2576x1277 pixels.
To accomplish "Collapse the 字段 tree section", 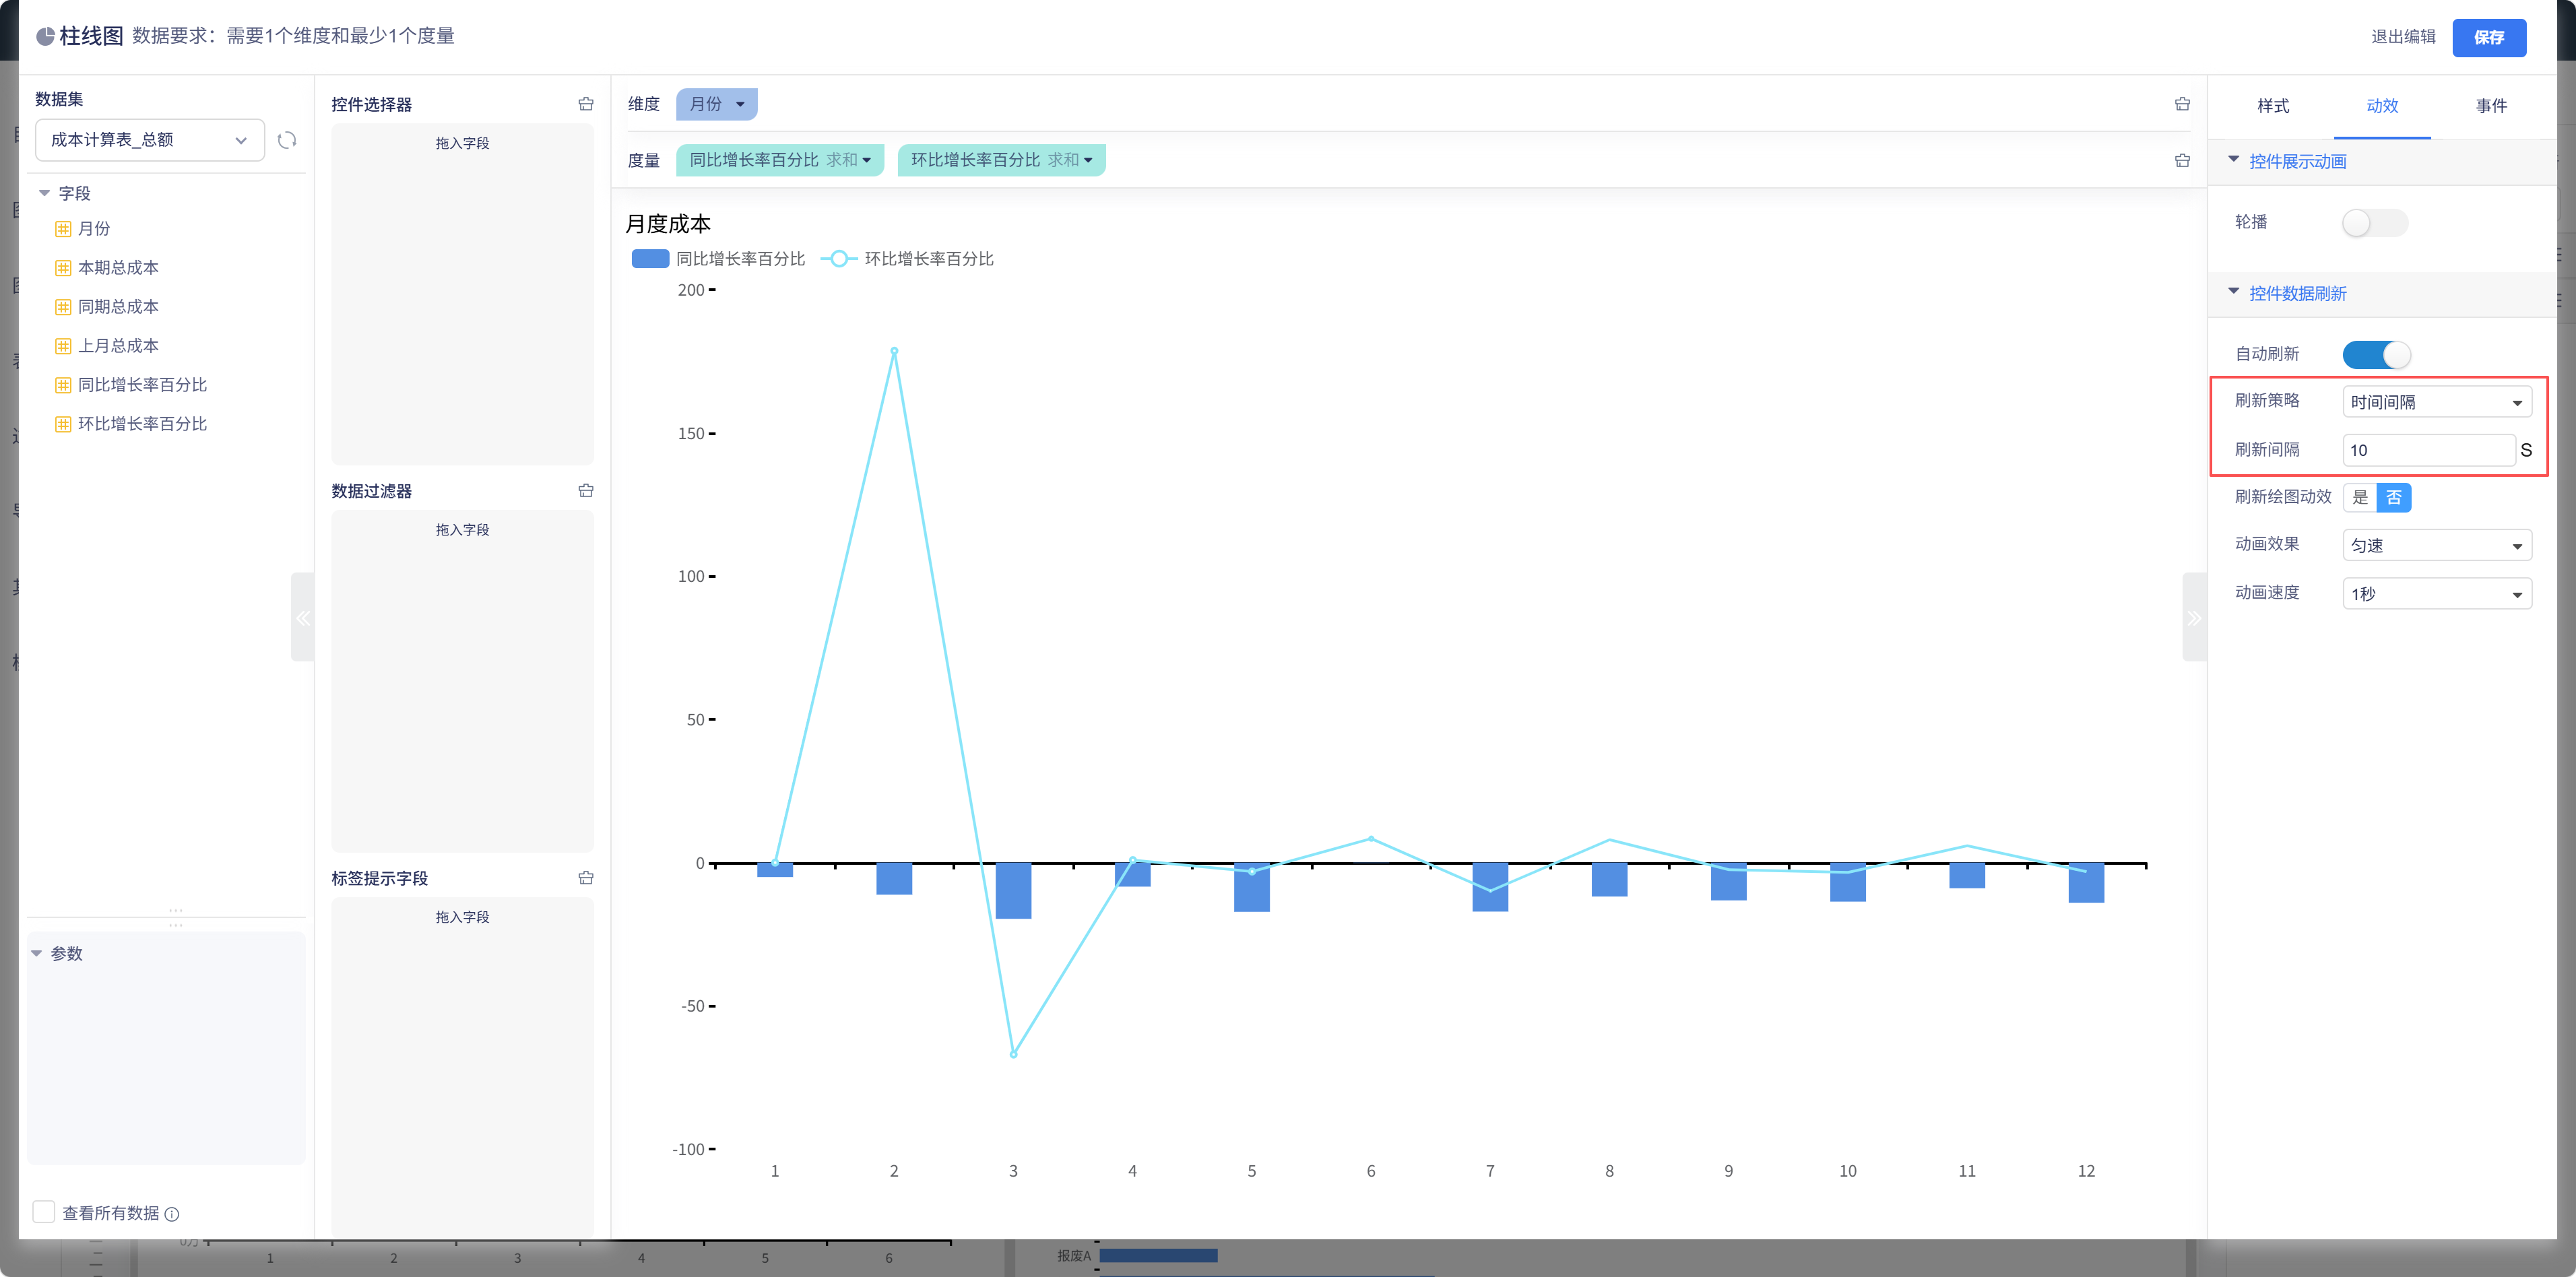I will [x=44, y=193].
